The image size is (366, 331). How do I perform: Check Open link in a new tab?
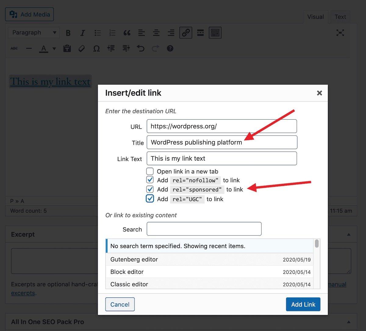150,171
